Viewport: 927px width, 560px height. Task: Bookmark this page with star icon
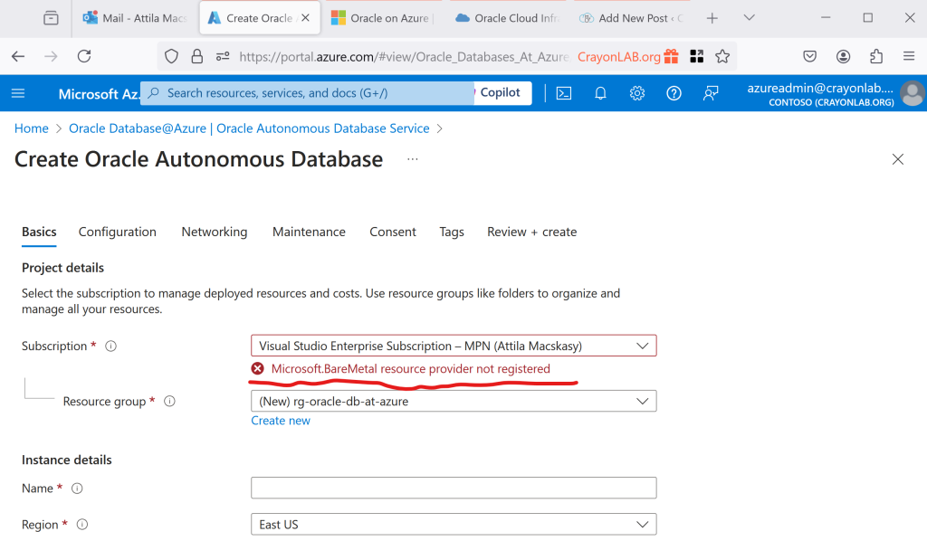coord(722,56)
